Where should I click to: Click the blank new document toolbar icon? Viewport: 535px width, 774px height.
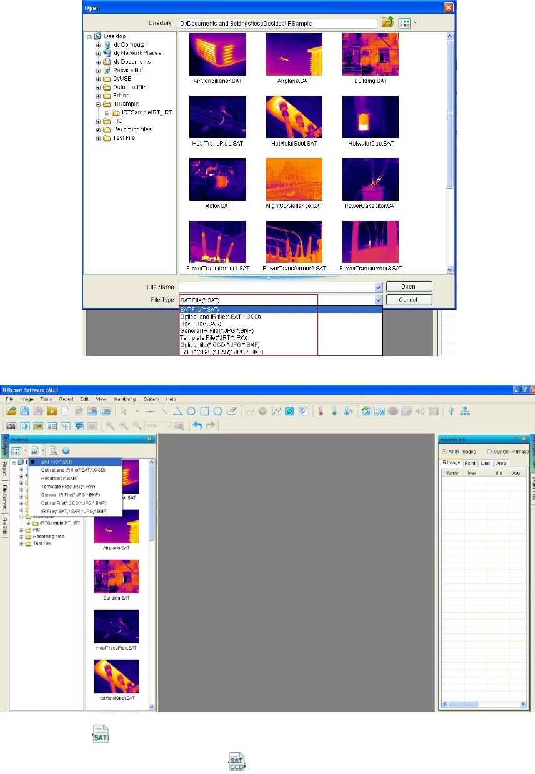65,411
